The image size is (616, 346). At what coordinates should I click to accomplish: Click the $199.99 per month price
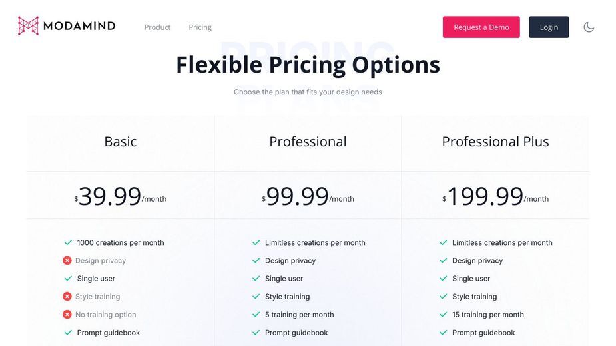495,196
